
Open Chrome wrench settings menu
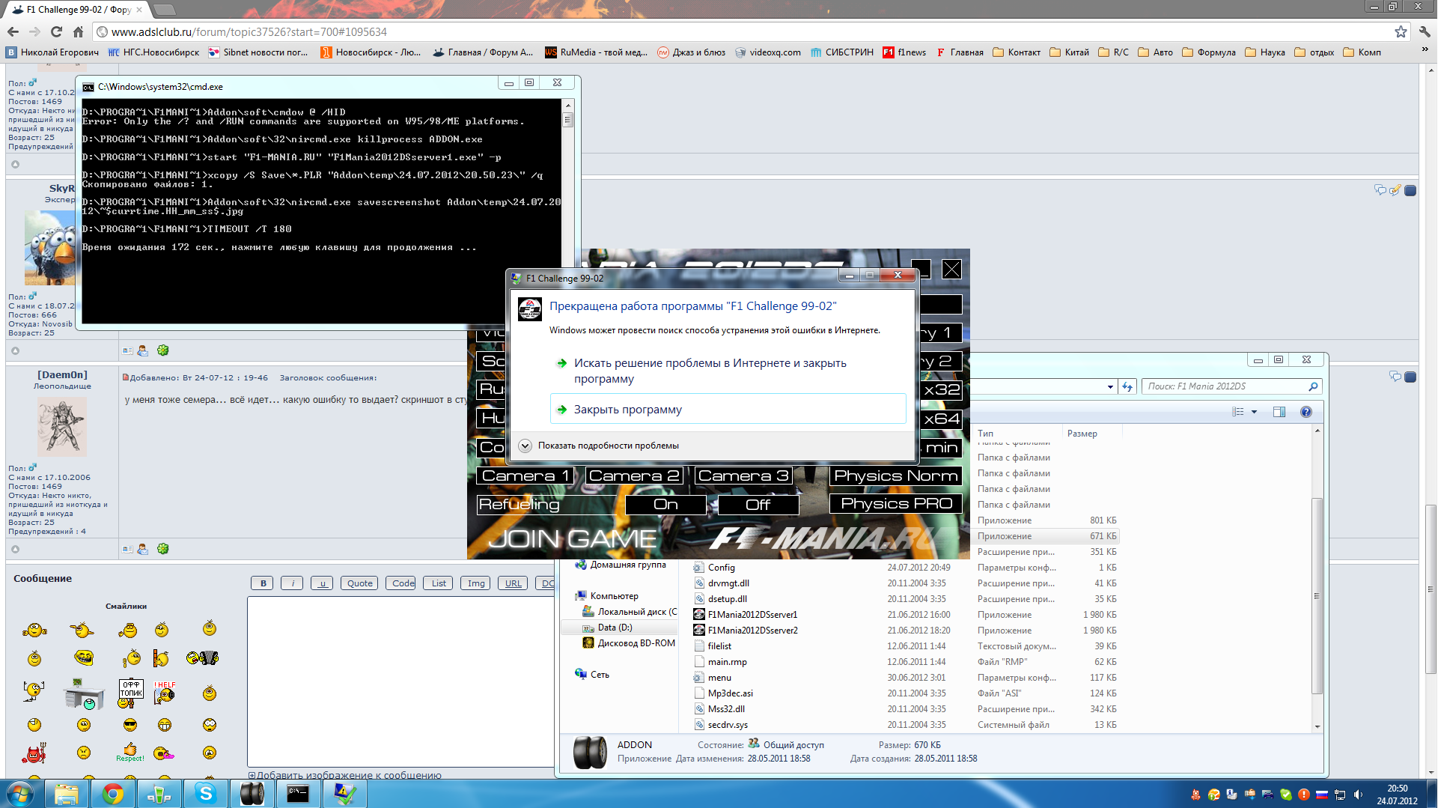pos(1425,31)
